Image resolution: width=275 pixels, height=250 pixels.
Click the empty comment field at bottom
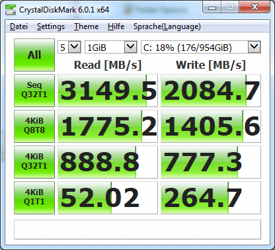(137, 229)
